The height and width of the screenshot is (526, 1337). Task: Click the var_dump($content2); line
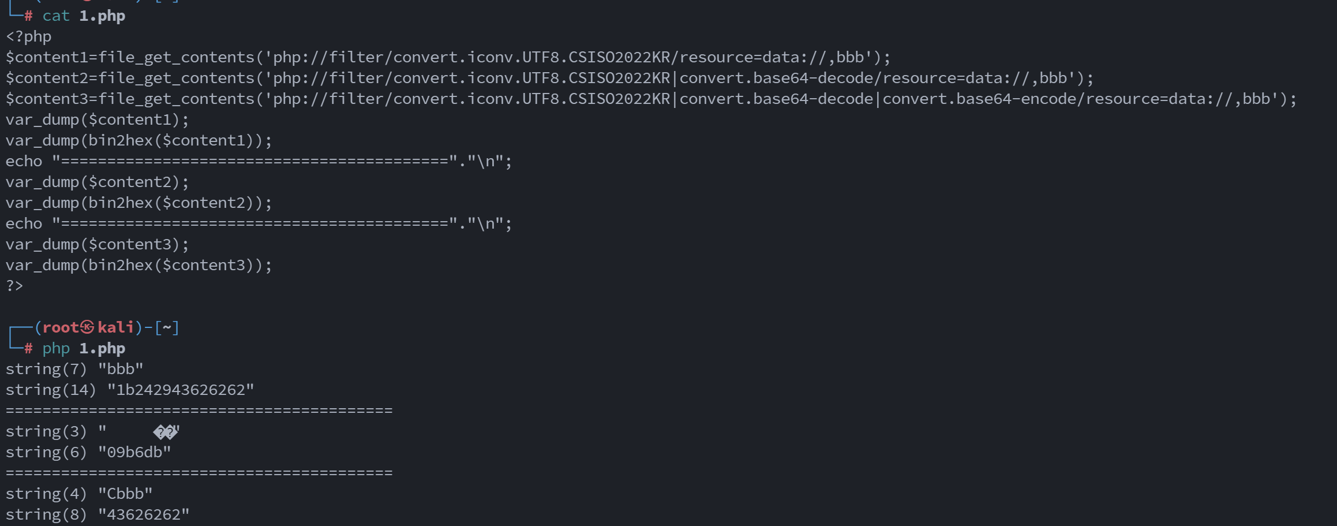(x=97, y=182)
